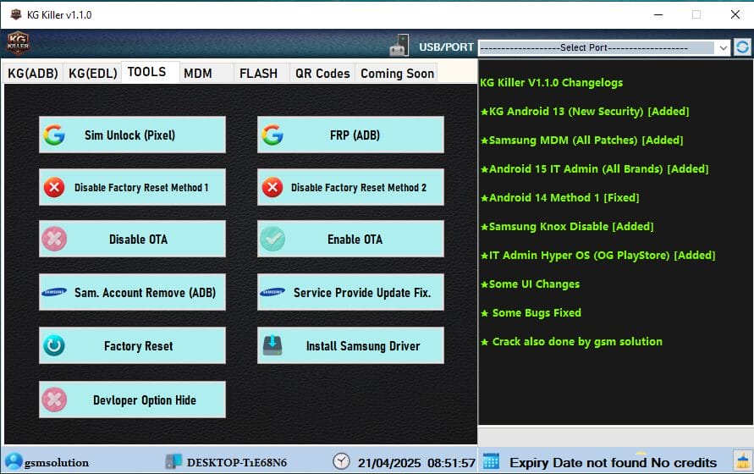The image size is (754, 474).
Task: Open the MDM tab
Action: (198, 74)
